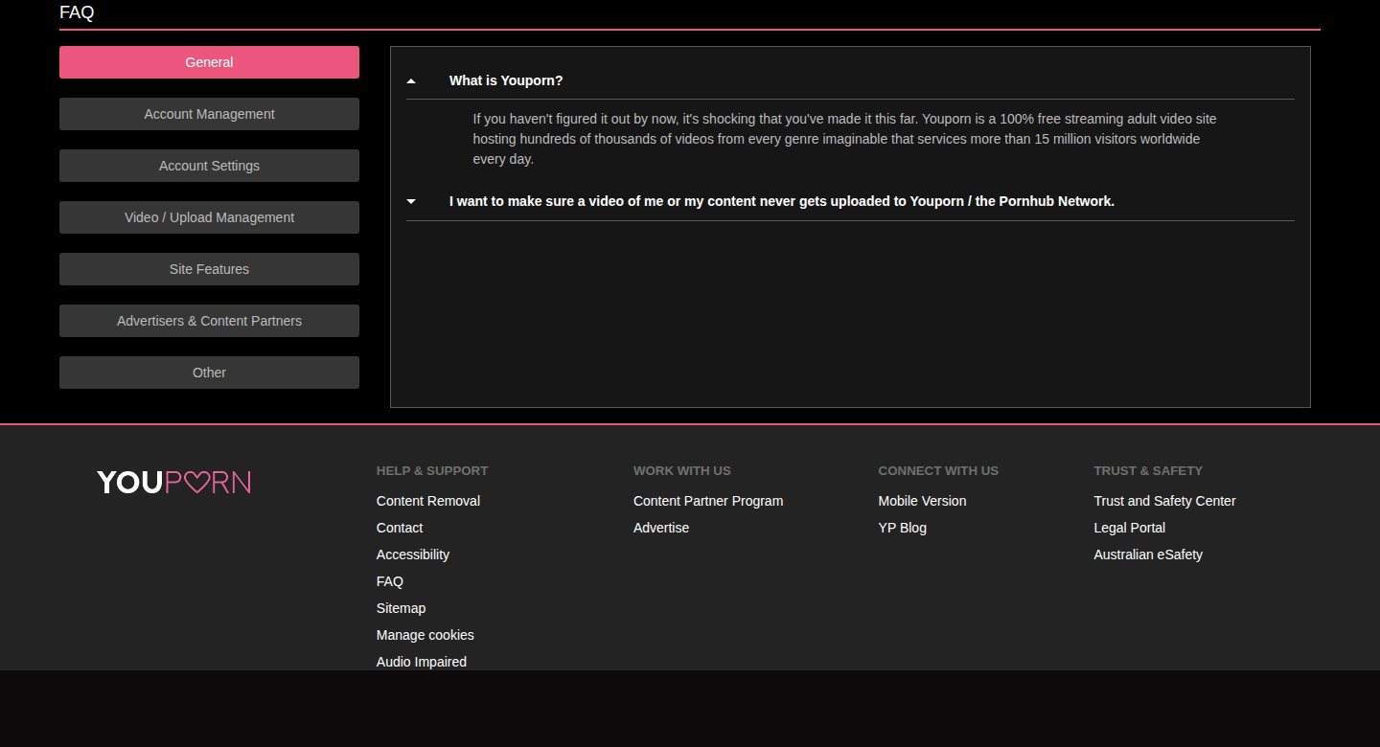1380x747 pixels.
Task: Select the General FAQ category
Action: pos(209,62)
